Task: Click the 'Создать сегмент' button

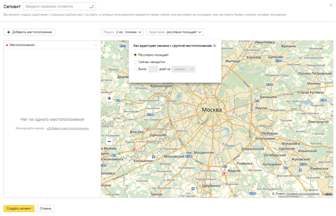Action: pos(19,208)
